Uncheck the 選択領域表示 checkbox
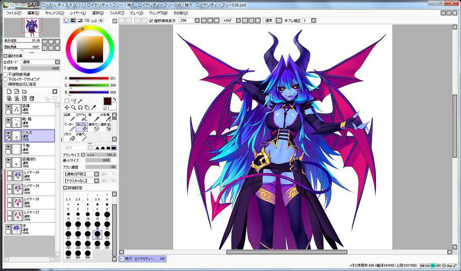The width and height of the screenshot is (461, 271). pyautogui.click(x=151, y=21)
